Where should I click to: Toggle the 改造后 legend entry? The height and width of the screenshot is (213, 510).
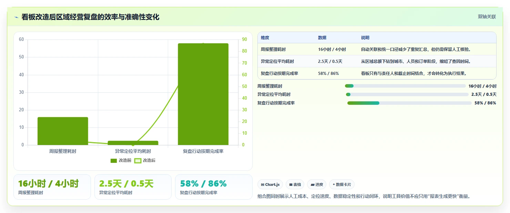coord(145,160)
